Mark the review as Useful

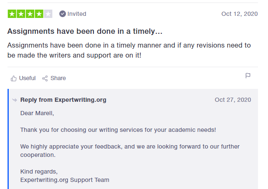tap(23, 78)
